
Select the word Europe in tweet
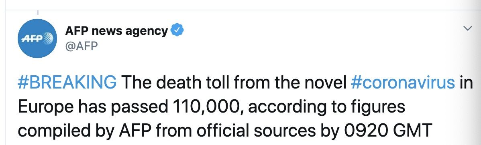click(46, 107)
